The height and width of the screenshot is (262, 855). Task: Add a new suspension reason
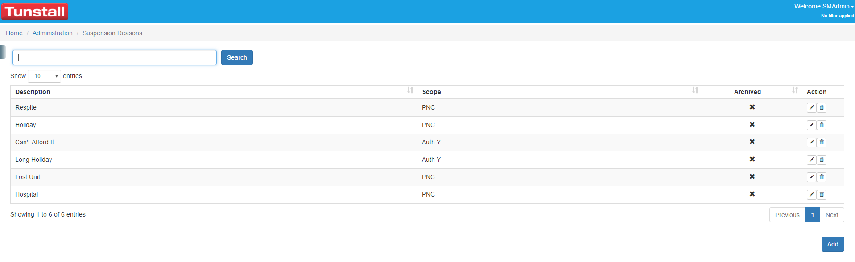point(833,244)
